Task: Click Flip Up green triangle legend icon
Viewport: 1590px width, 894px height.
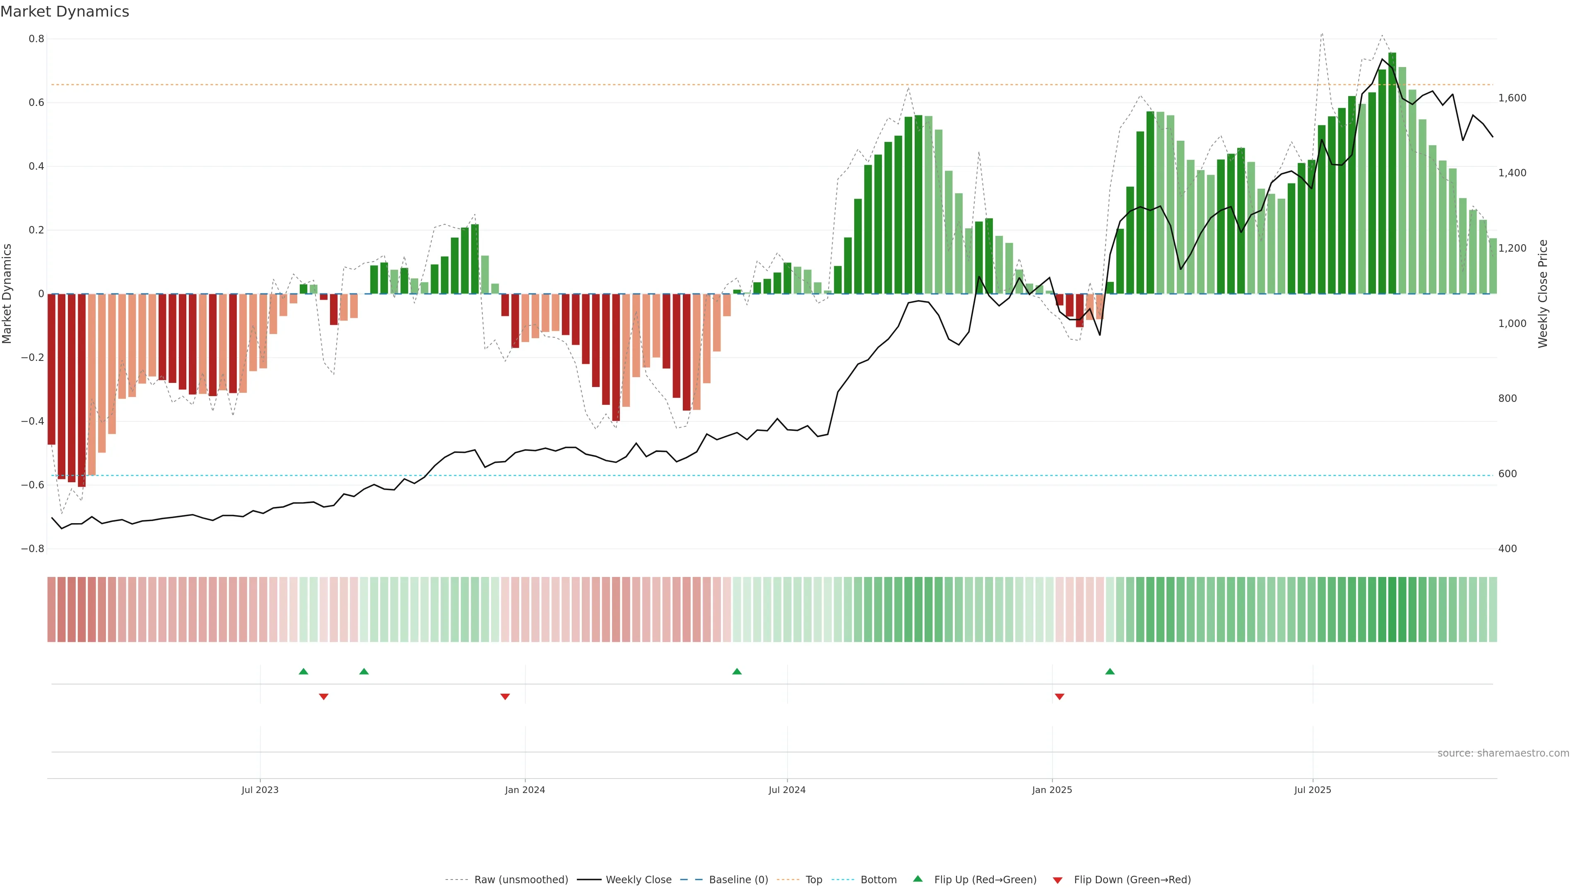Action: 918,879
